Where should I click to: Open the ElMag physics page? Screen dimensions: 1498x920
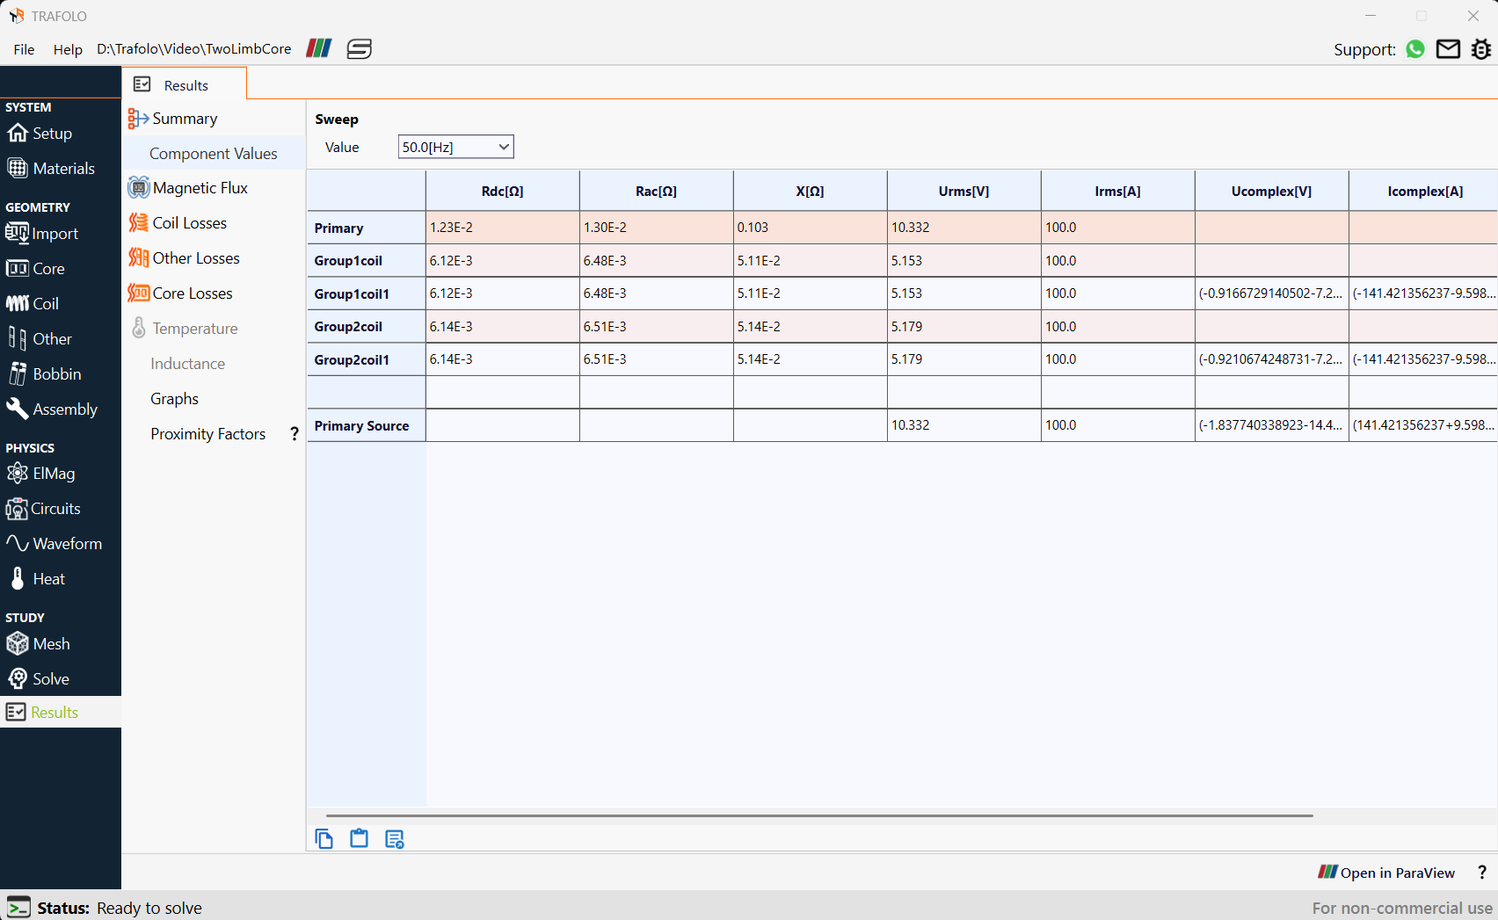41,474
